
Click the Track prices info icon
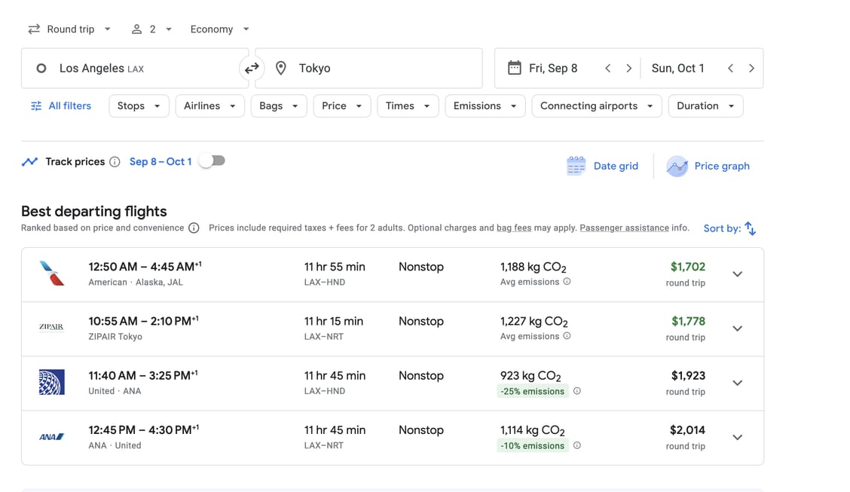coord(115,162)
